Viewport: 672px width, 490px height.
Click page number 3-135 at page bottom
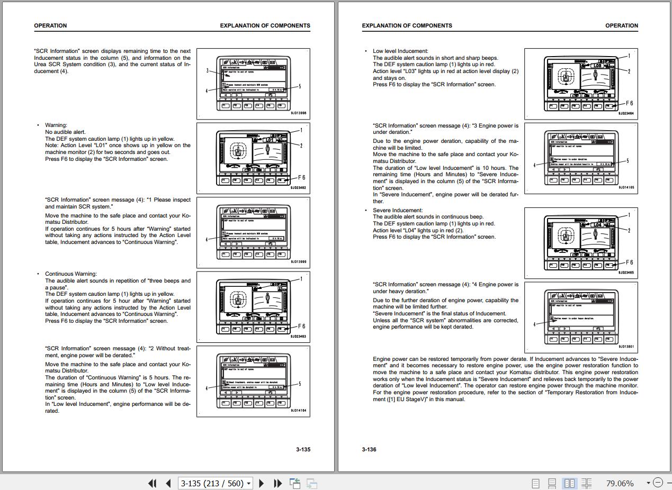[x=303, y=449]
